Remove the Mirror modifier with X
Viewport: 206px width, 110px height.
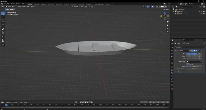[x=201, y=50]
